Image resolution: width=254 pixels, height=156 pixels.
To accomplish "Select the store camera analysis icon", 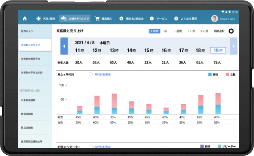I will click(64, 19).
